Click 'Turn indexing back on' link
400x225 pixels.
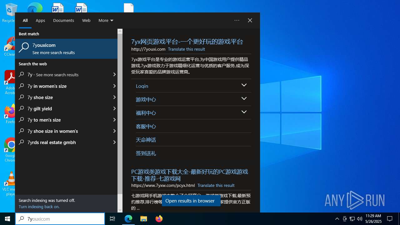point(39,207)
